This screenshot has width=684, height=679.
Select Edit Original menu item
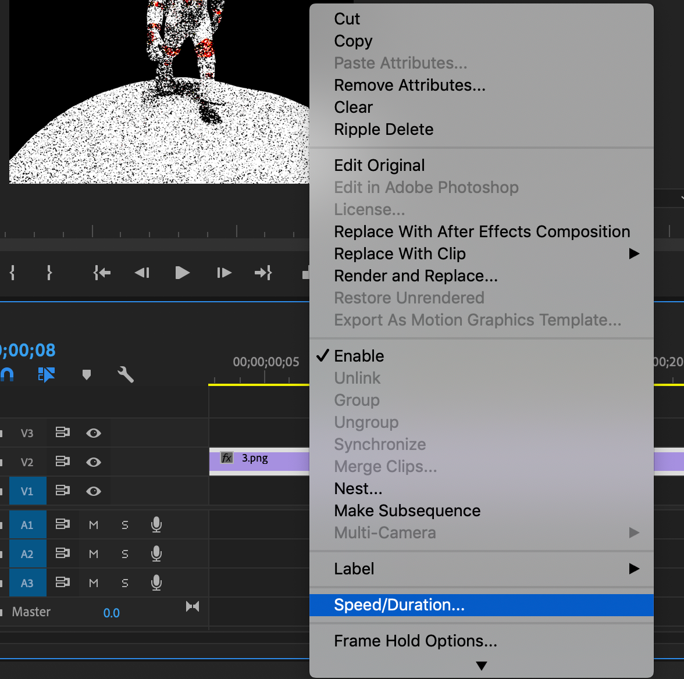pos(481,165)
